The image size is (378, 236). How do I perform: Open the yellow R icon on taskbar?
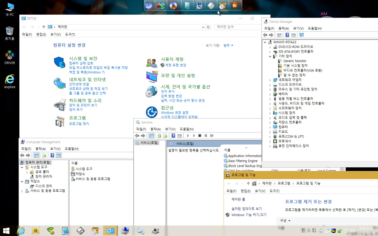pos(36,231)
